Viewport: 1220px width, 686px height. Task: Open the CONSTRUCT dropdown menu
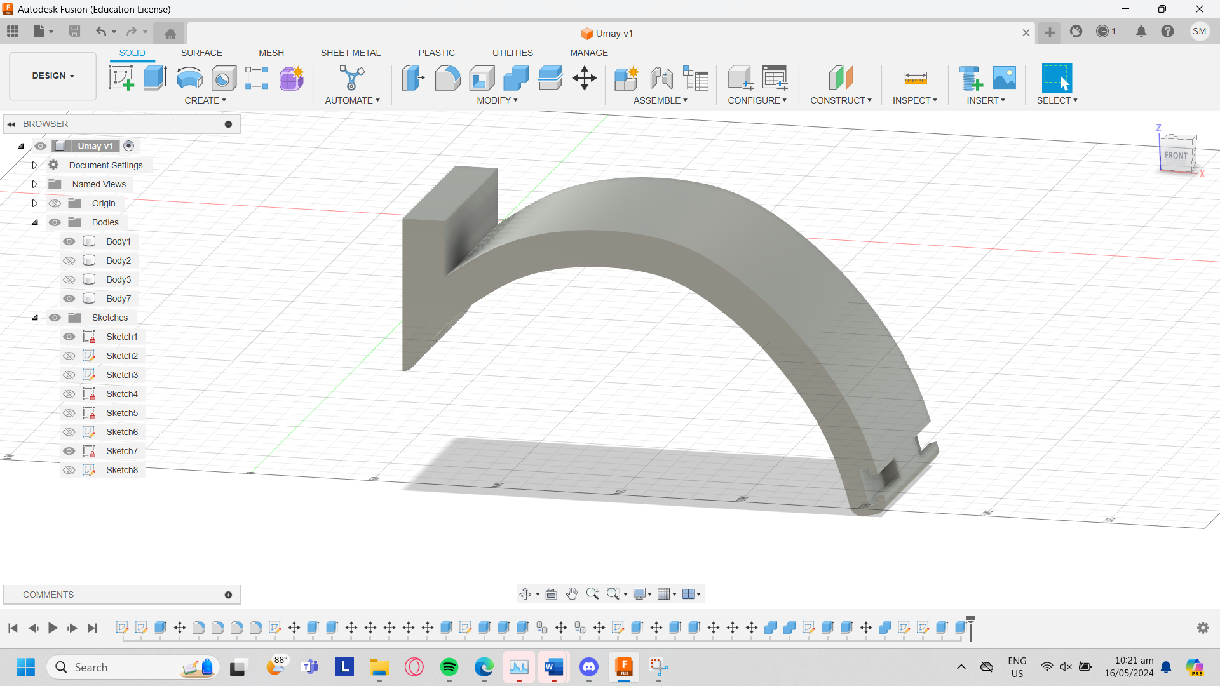click(841, 100)
